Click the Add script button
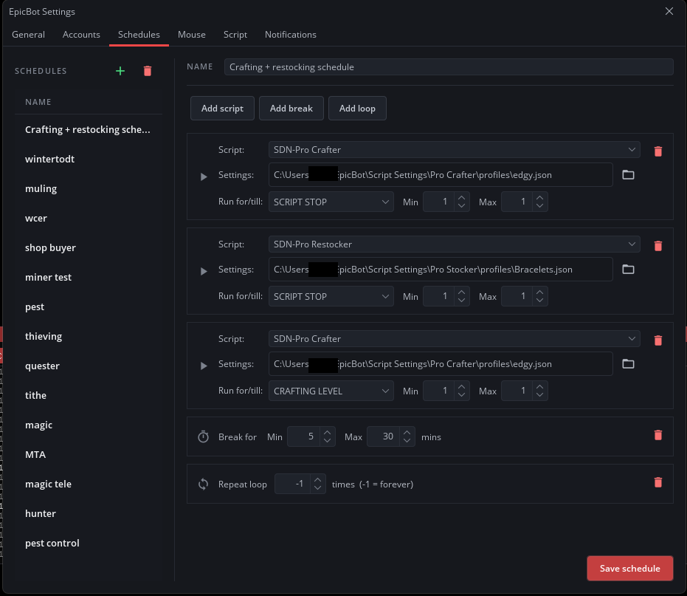Screen dimensions: 687x596 [x=222, y=109]
